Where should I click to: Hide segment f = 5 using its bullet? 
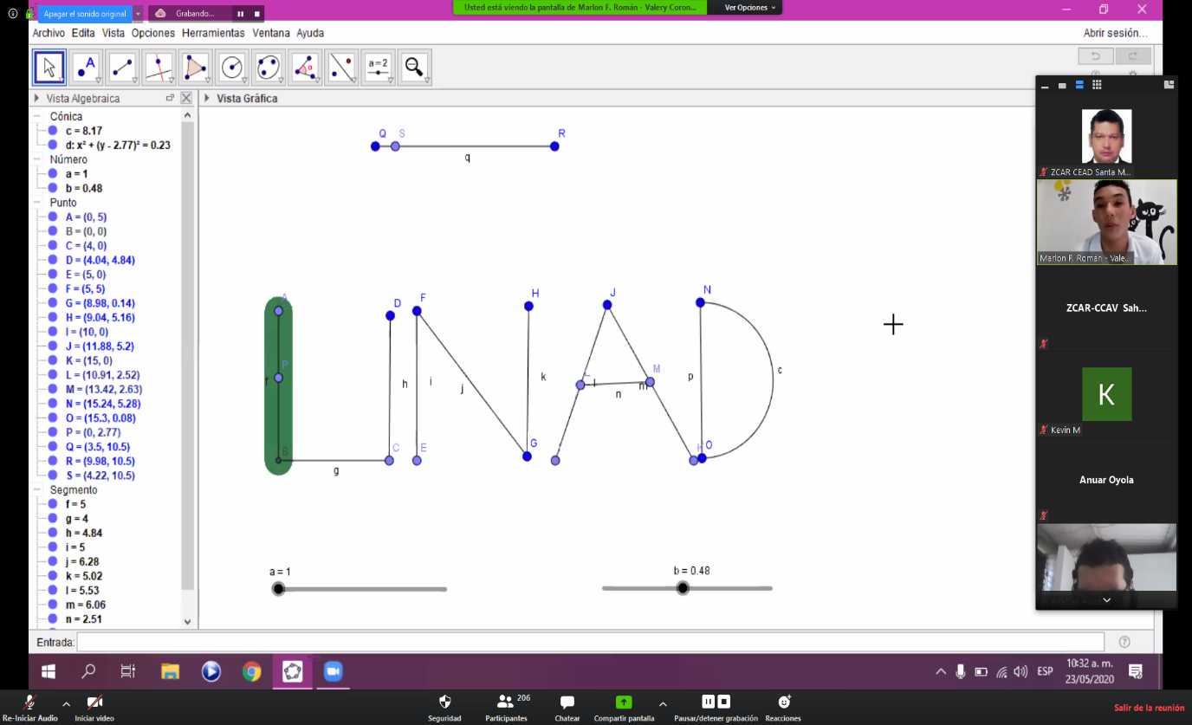click(x=53, y=504)
